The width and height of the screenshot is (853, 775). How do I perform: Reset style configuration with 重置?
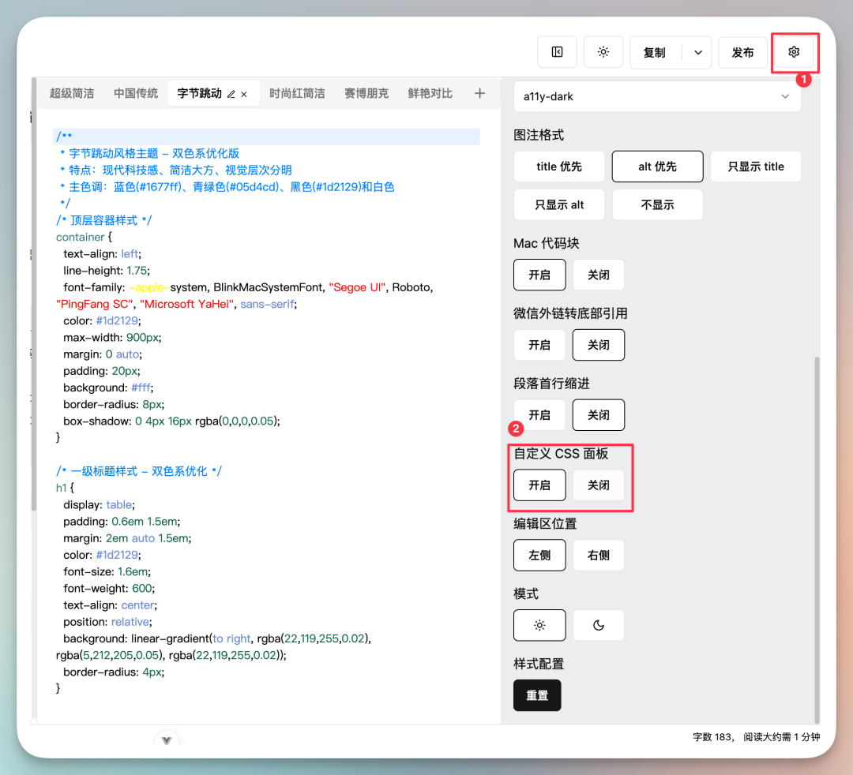pos(538,695)
